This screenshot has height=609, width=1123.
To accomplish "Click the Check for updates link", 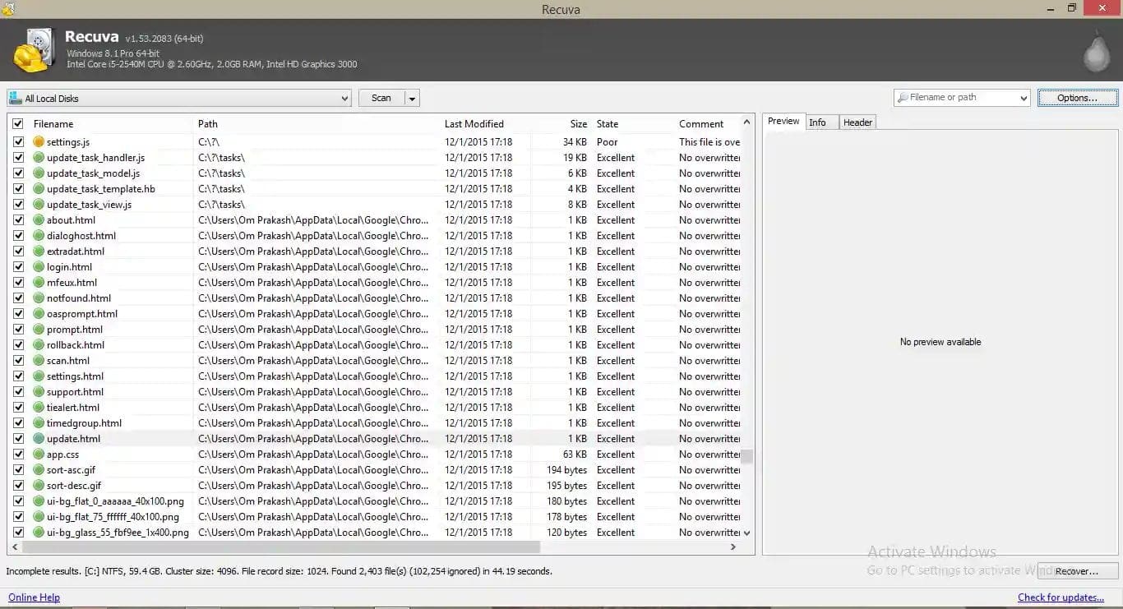I will tap(1061, 597).
